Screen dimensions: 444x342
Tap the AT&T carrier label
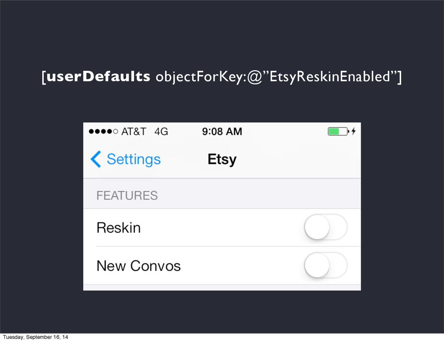[134, 132]
